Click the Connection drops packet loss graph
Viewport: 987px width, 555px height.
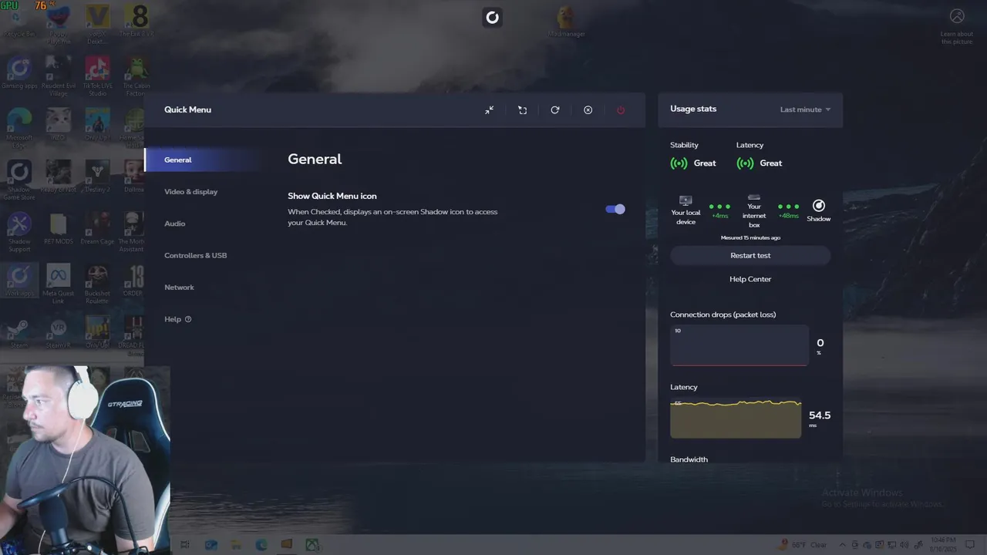pos(739,345)
